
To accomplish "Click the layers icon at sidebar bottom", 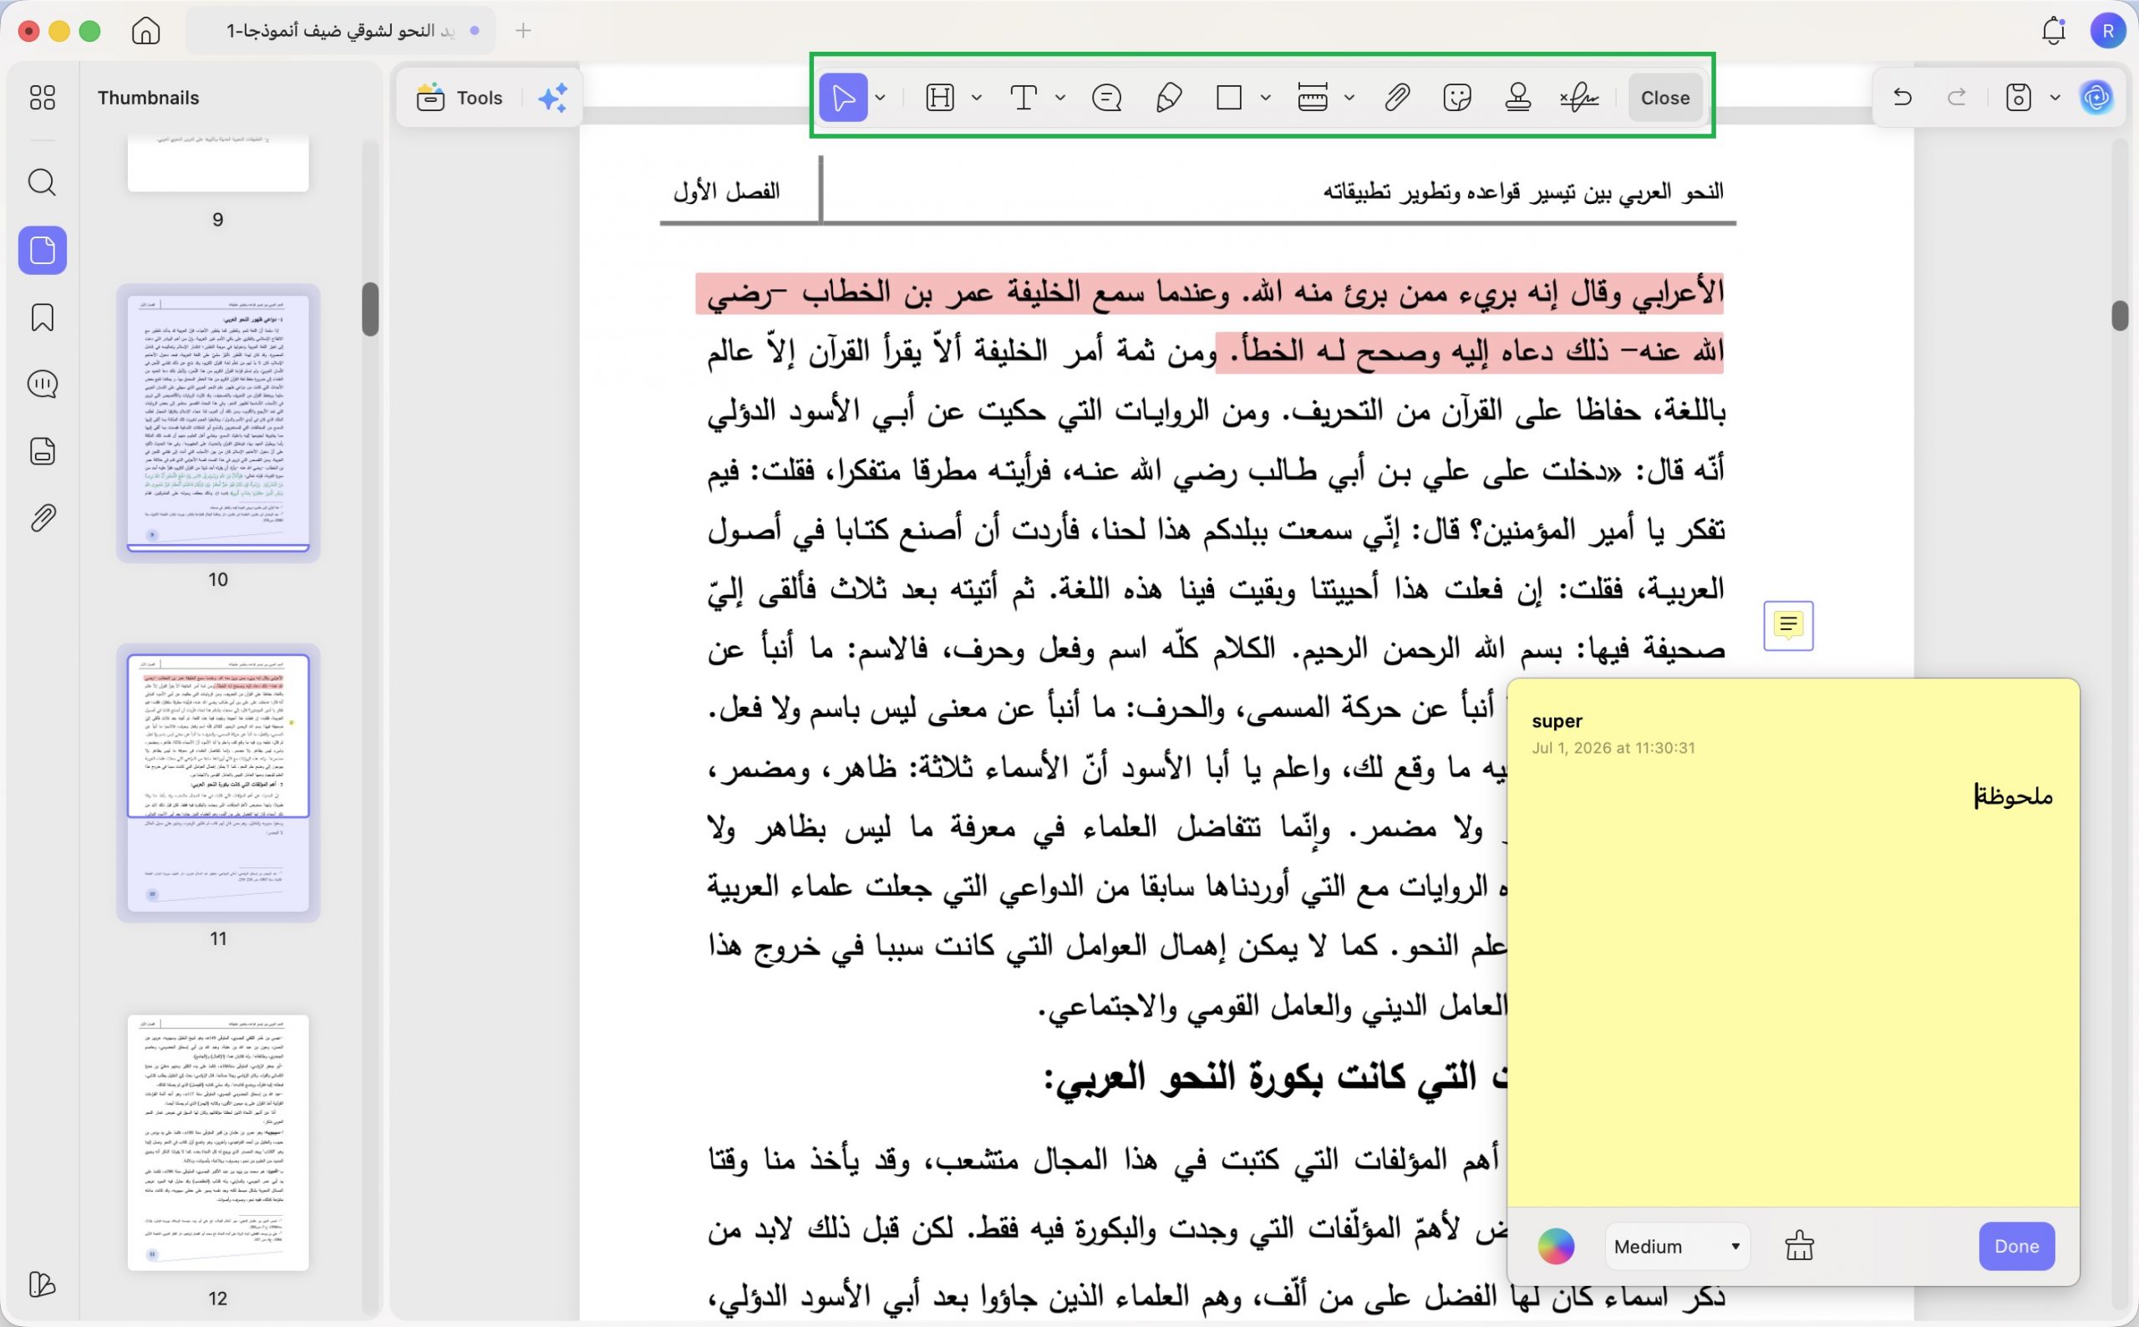I will click(x=42, y=1284).
